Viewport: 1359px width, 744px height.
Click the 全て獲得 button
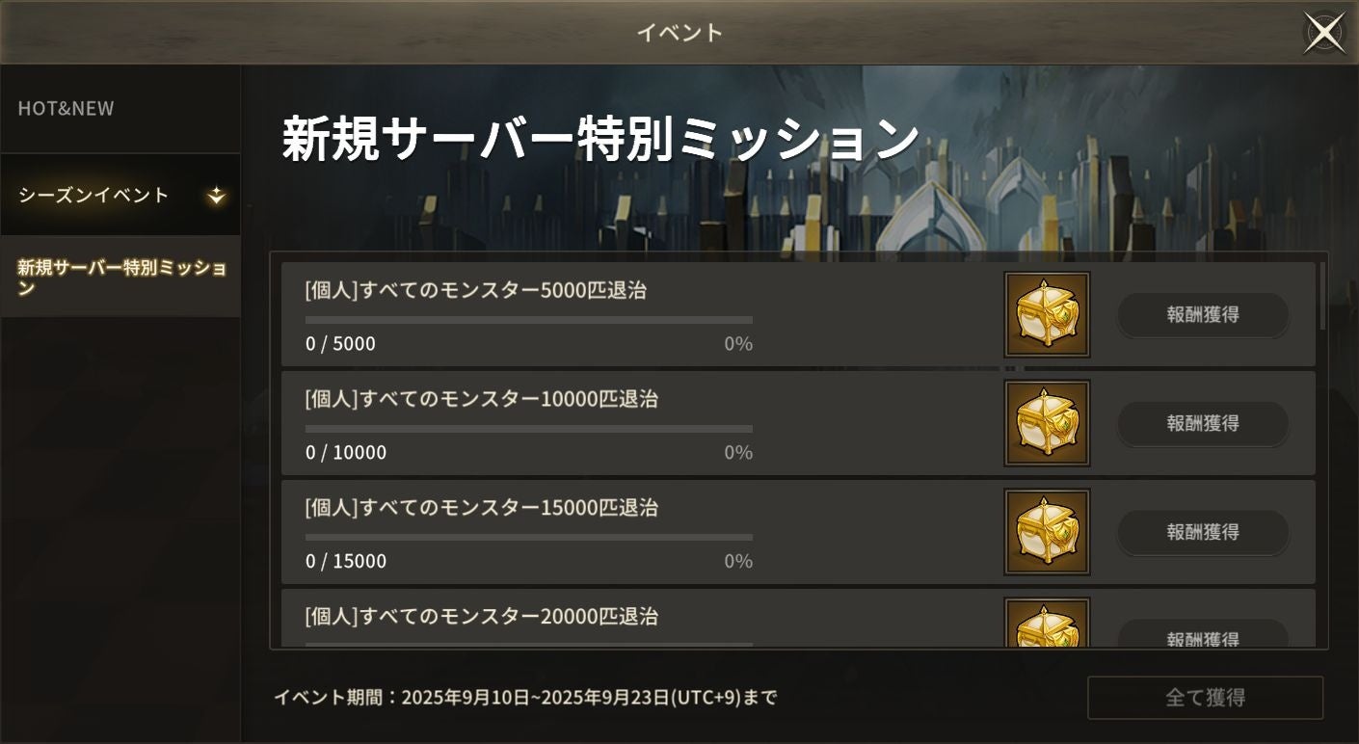1205,698
